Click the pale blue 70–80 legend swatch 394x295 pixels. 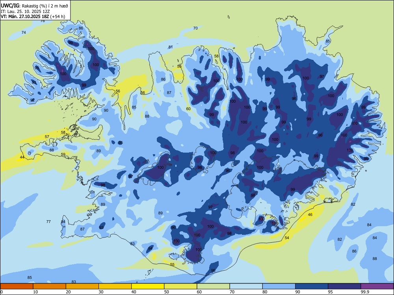point(246,286)
